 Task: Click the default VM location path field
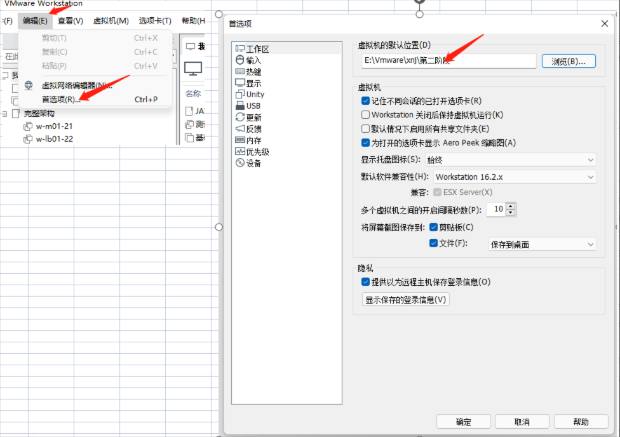(448, 61)
